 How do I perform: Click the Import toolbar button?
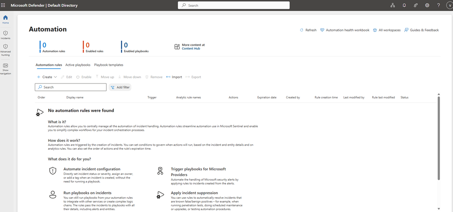click(174, 77)
